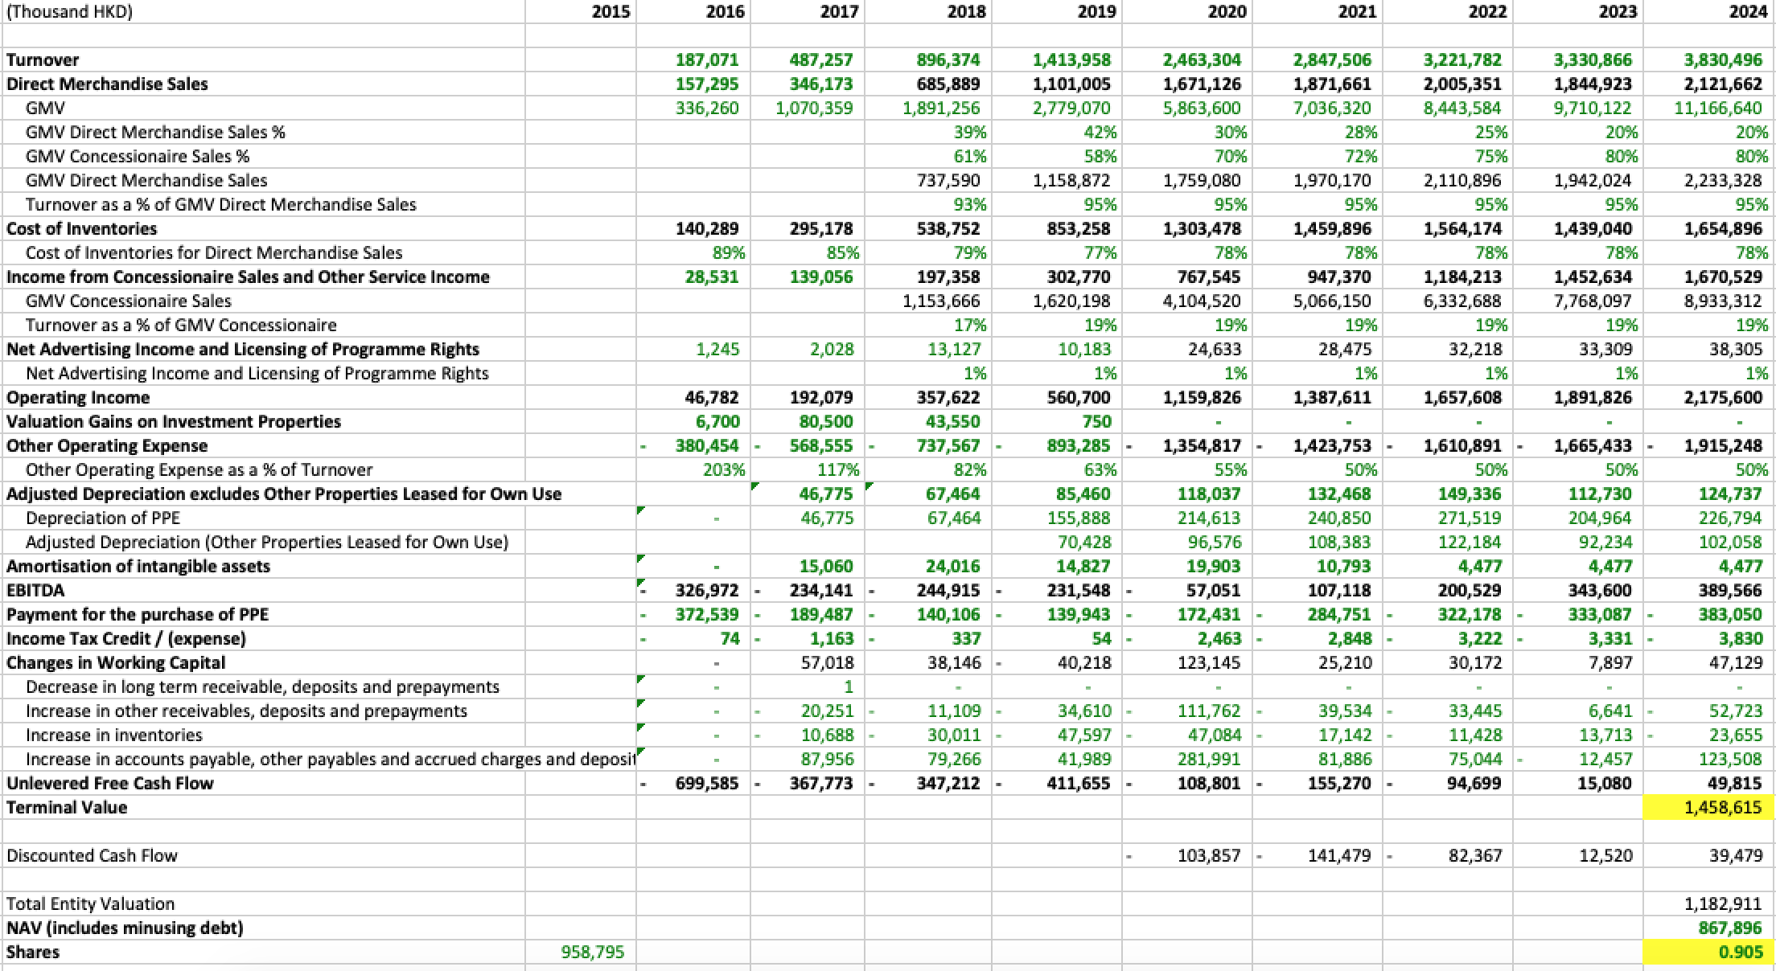Click Payment for purchase of PPE value 383,050
The image size is (1776, 971).
point(1731,615)
